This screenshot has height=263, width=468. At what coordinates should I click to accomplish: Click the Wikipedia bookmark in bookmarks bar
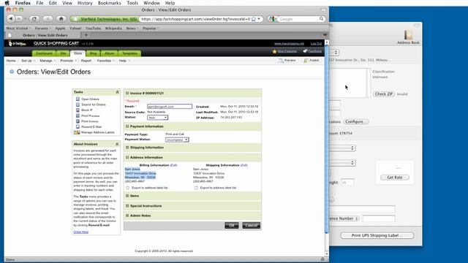tap(113, 28)
